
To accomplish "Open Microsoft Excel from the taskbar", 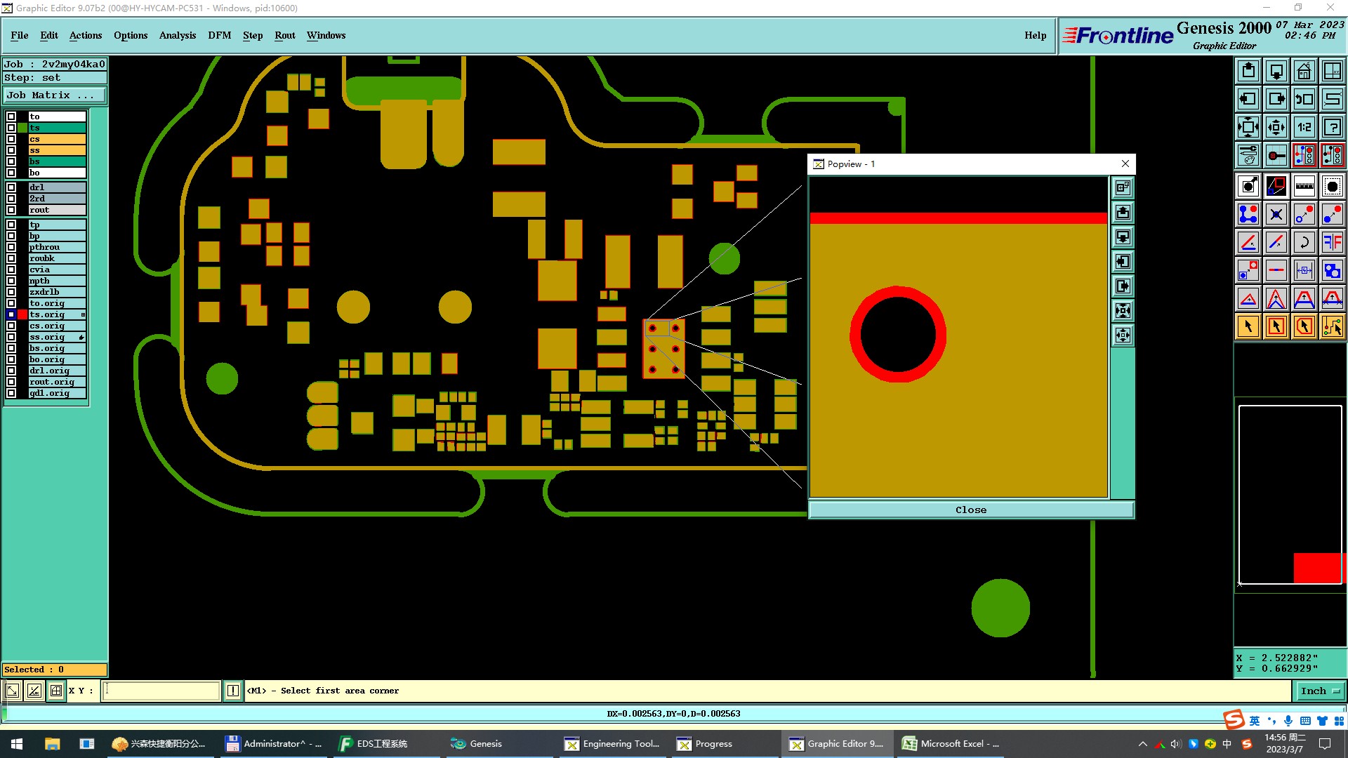I will click(952, 744).
